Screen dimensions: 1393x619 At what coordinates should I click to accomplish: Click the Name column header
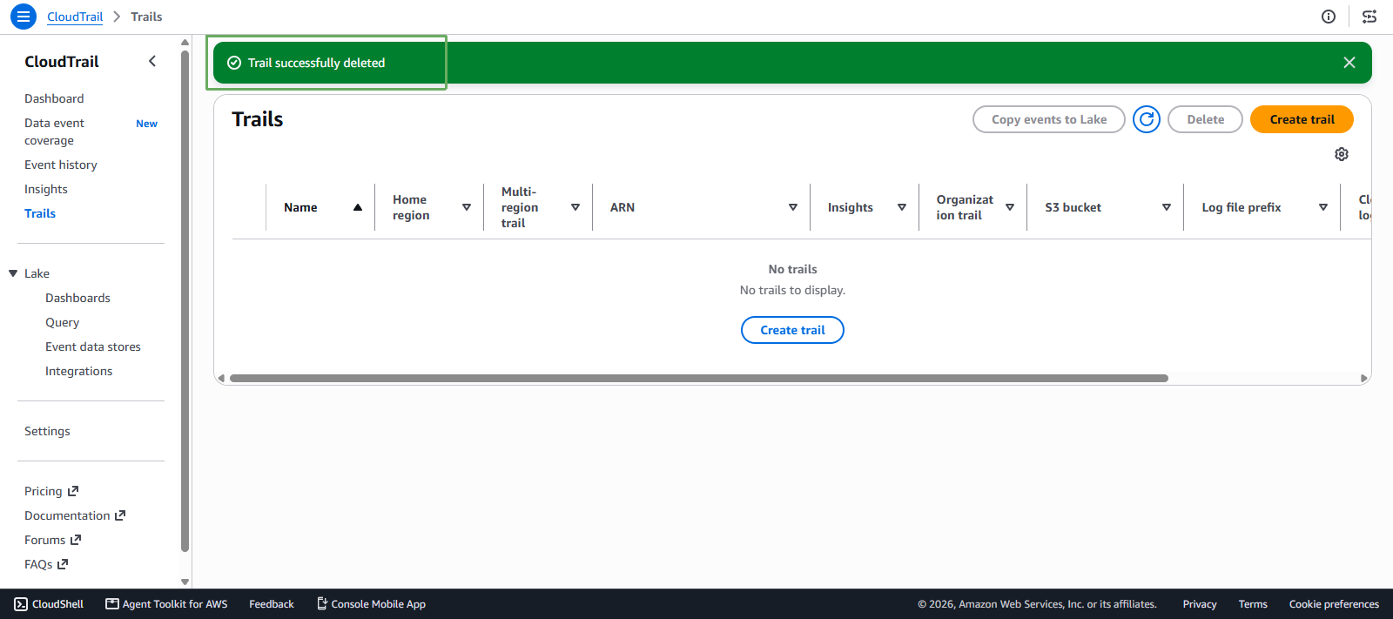[x=300, y=207]
